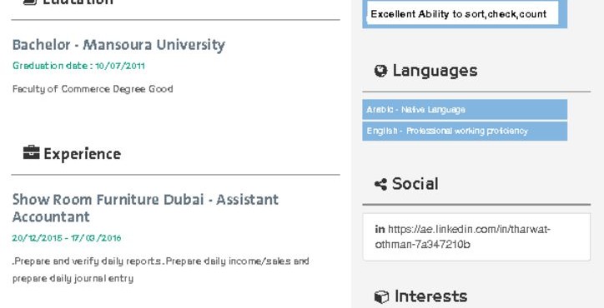Click the Excellent Ability to sort skill box
This screenshot has width=604, height=308.
tap(463, 14)
